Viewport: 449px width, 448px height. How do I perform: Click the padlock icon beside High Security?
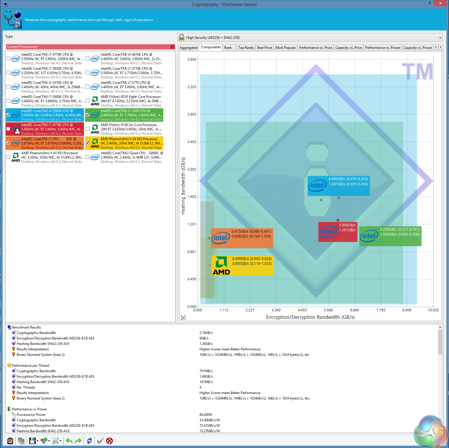pyautogui.click(x=182, y=37)
